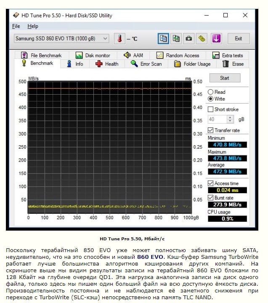The image size is (268, 303).
Task: Toggle the Access time checkbox
Action: coord(210,183)
